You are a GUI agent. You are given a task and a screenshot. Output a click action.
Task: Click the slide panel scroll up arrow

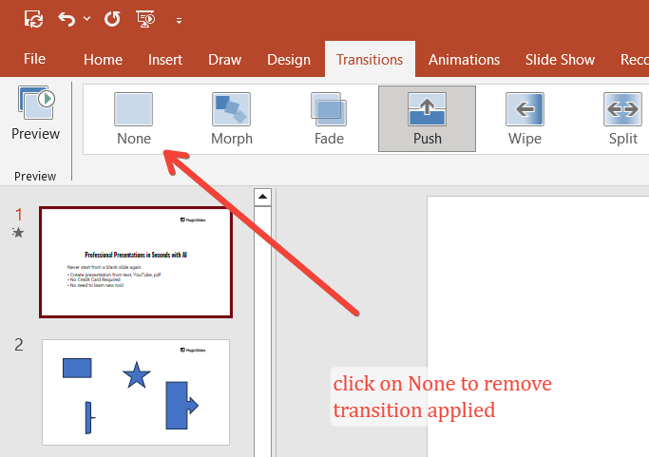click(x=262, y=197)
